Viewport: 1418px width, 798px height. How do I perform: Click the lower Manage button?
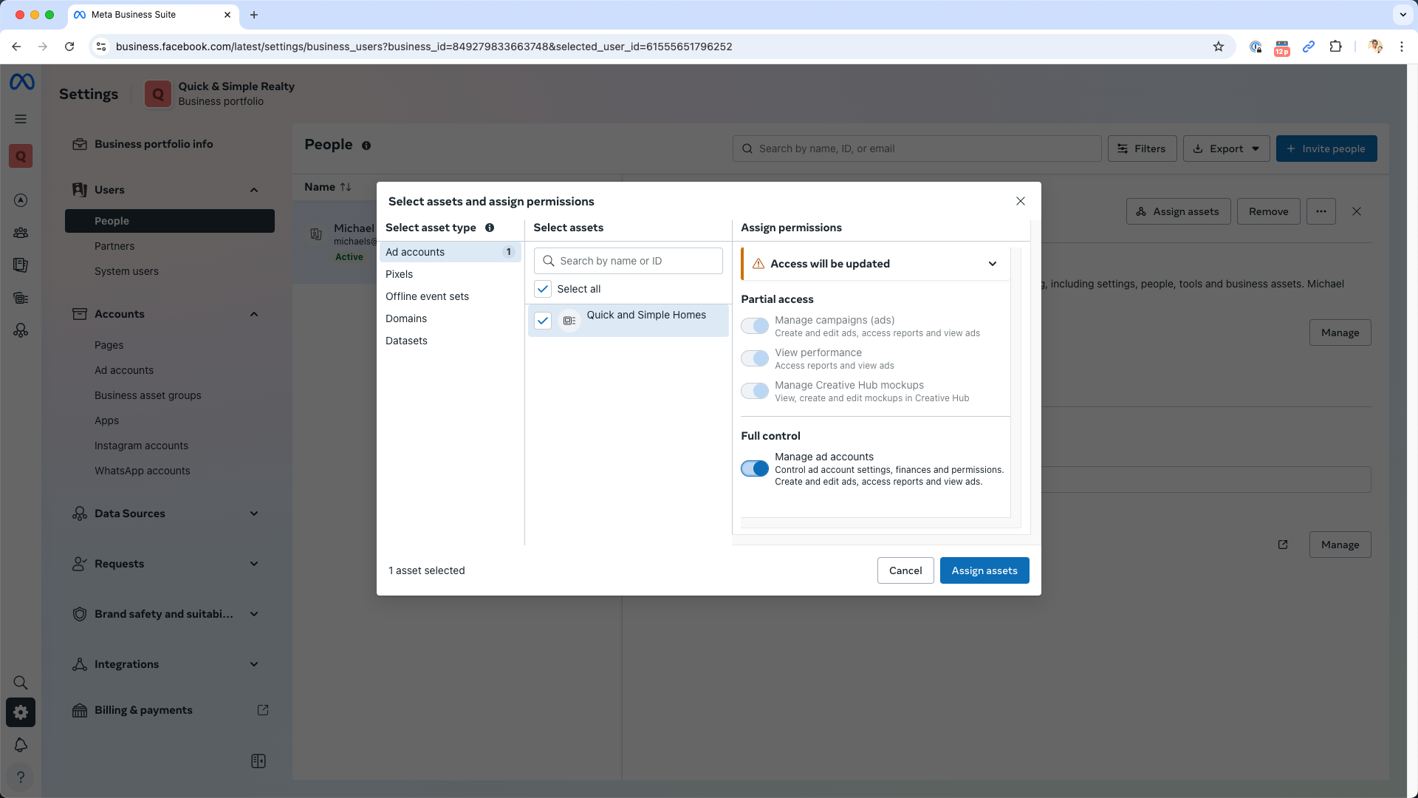pyautogui.click(x=1340, y=545)
